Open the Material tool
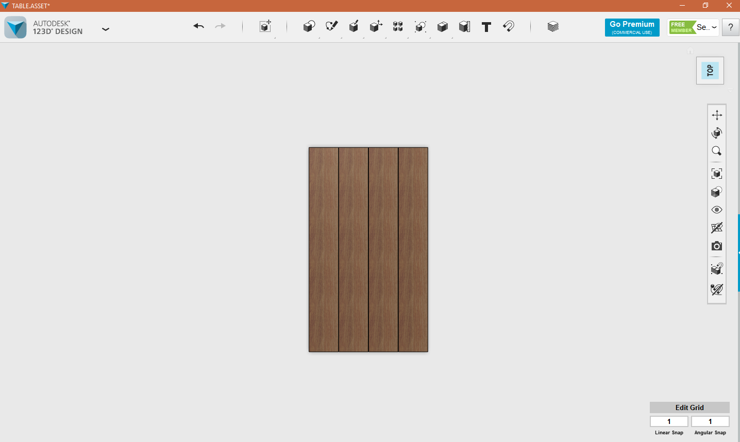740x442 pixels. (552, 26)
